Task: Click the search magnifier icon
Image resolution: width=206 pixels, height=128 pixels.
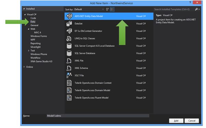Action: pyautogui.click(x=196, y=9)
